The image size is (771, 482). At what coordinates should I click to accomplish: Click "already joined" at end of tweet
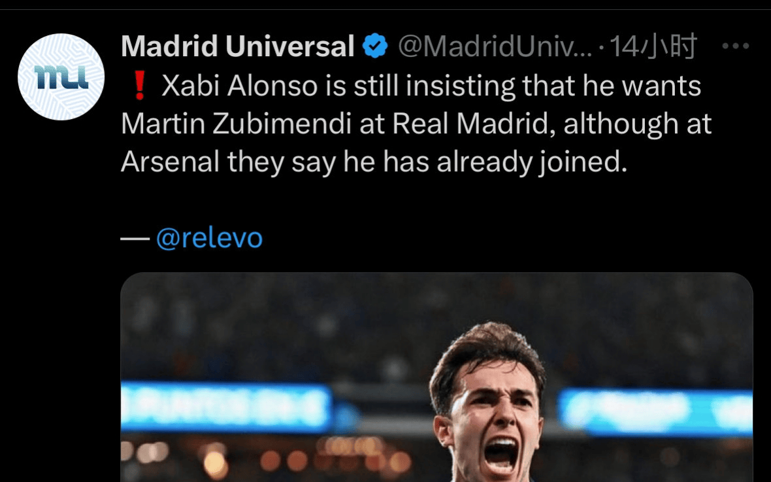coord(530,163)
